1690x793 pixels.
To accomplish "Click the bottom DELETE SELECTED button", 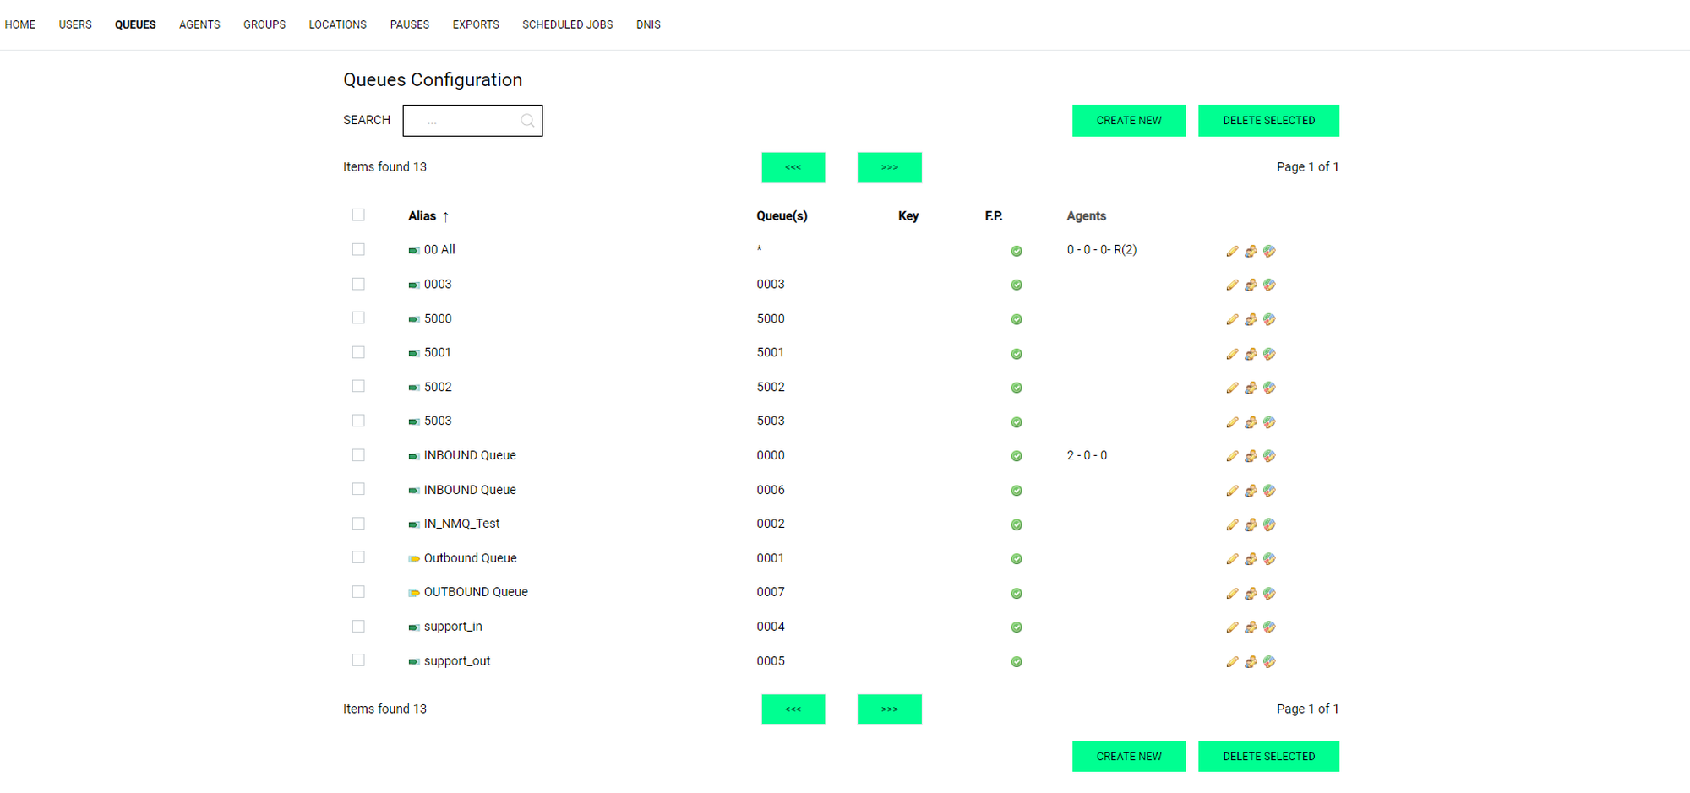I will (1267, 756).
